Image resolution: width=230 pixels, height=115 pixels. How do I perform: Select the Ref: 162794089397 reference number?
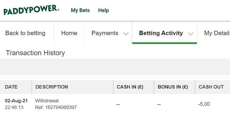(56, 107)
